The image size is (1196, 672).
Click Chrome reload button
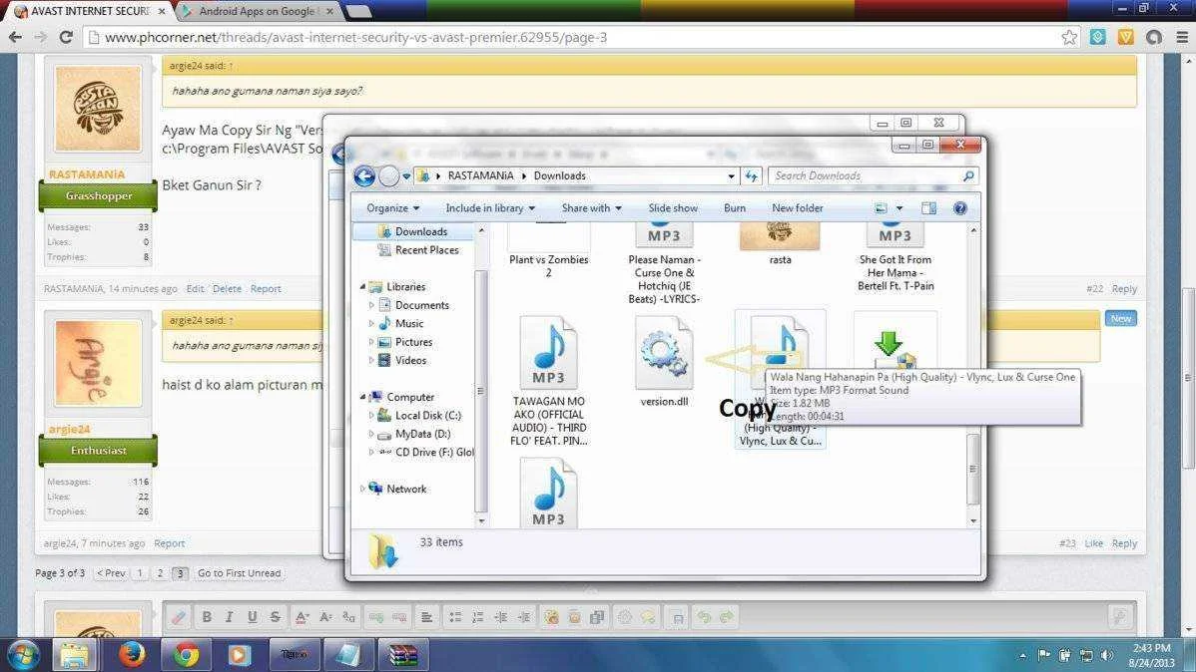[x=66, y=37]
